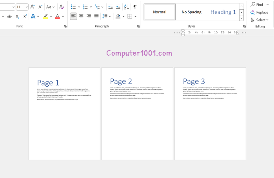Click Line and Paragraph Spacing icon
This screenshot has width=274, height=178.
click(x=105, y=16)
